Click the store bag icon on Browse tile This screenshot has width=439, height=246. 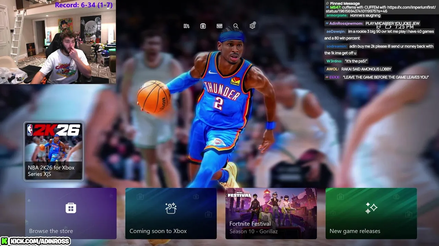pyautogui.click(x=71, y=208)
